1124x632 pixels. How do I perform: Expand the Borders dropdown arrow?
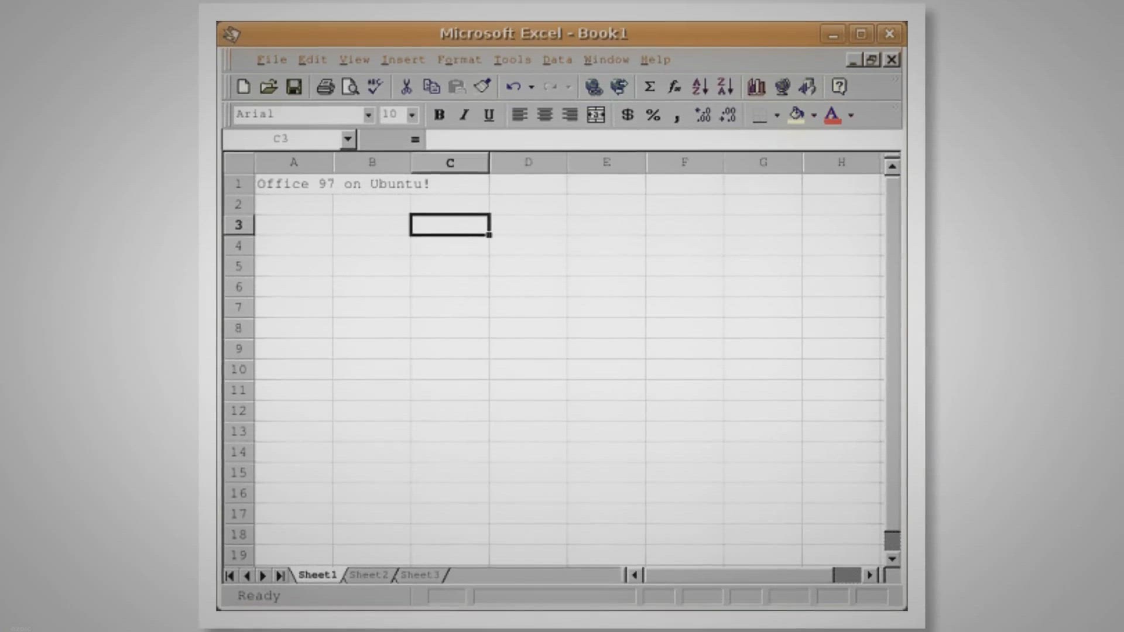(x=777, y=115)
